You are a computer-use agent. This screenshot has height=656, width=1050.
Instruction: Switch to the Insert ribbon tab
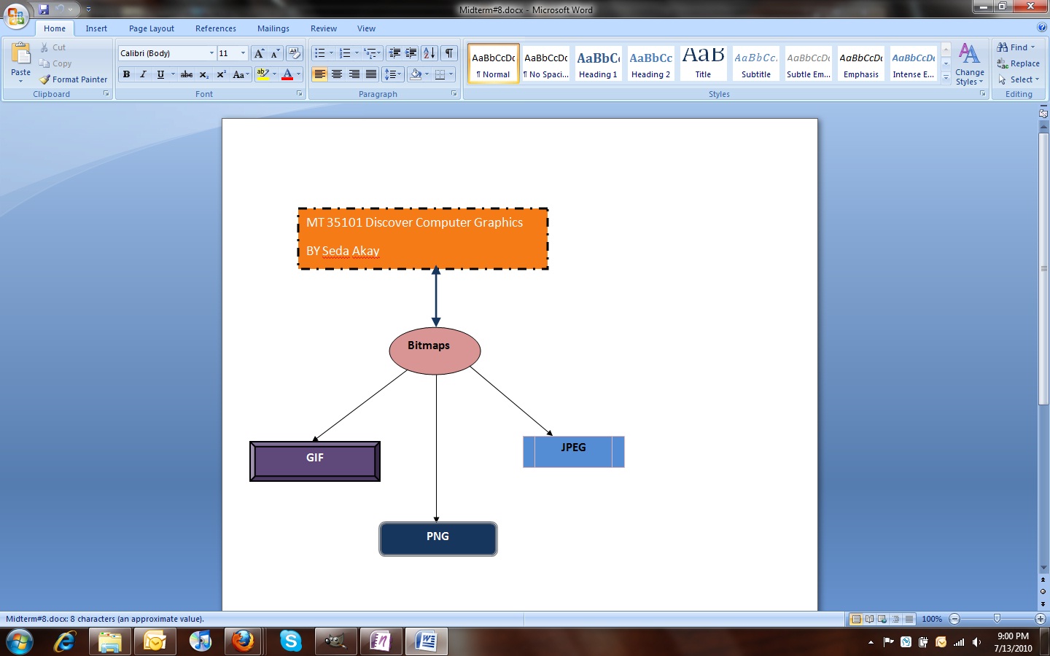click(x=96, y=28)
